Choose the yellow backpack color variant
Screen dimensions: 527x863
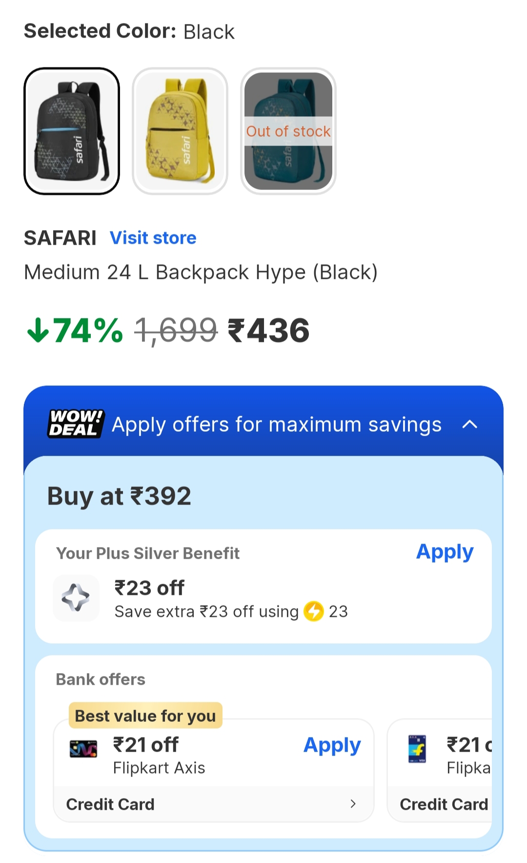coord(180,131)
